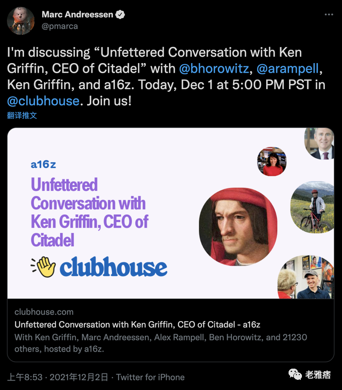Select the cyclist photo on the card
The width and height of the screenshot is (342, 390).
314,206
